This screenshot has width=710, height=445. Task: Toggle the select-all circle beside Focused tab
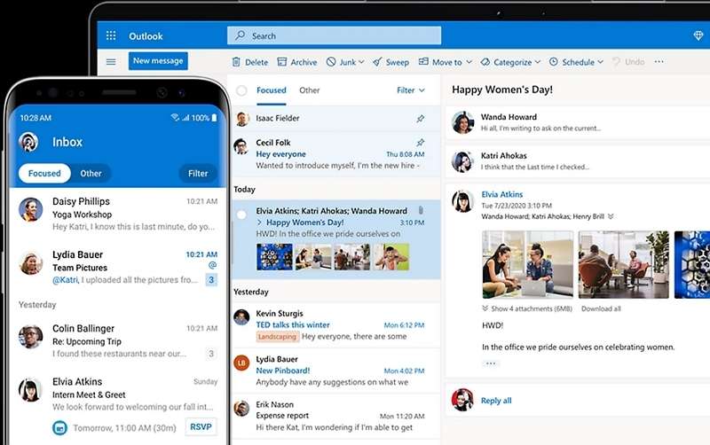(241, 90)
